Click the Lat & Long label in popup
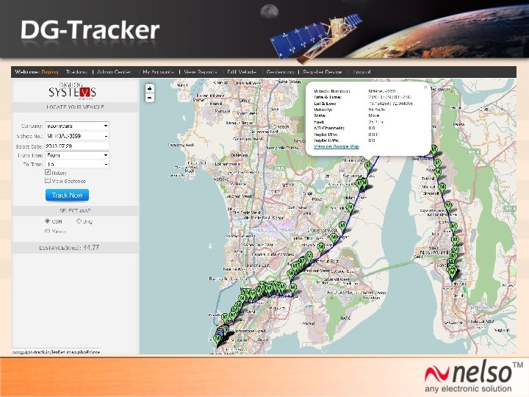The height and width of the screenshot is (397, 529). point(325,104)
